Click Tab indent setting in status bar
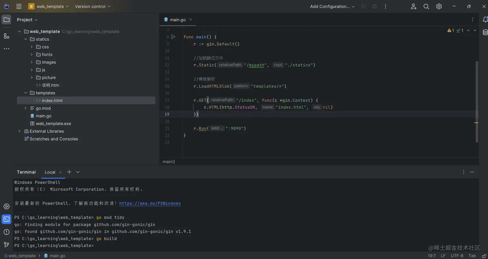488x259 pixels. pyautogui.click(x=472, y=256)
